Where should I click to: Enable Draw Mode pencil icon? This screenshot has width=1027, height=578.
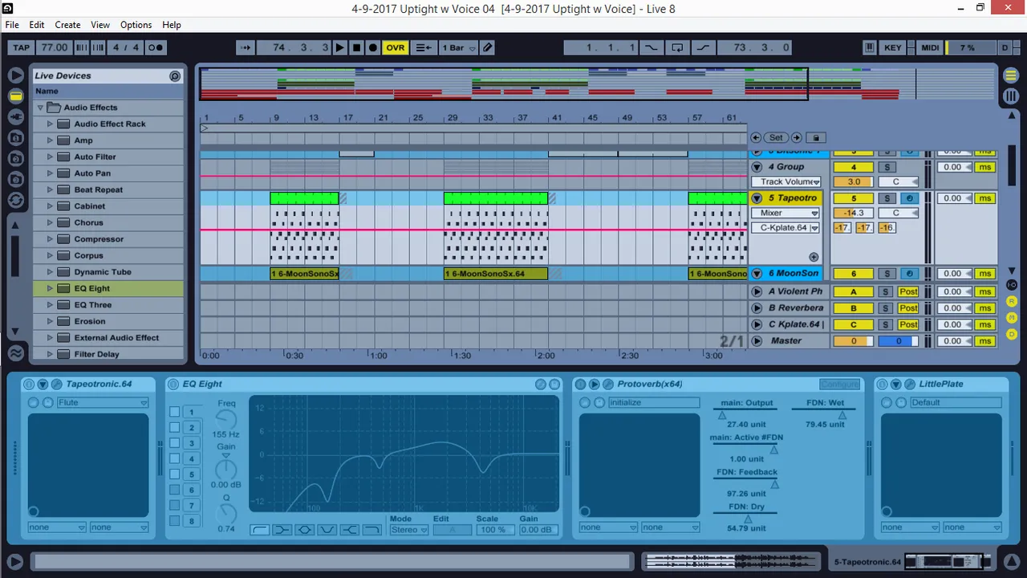point(488,47)
